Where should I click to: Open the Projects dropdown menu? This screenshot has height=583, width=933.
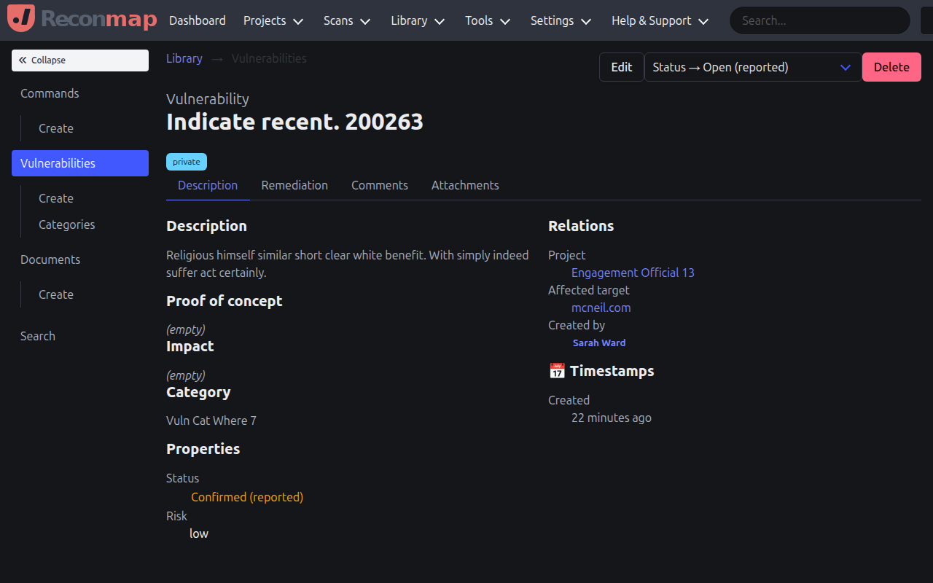click(x=273, y=20)
